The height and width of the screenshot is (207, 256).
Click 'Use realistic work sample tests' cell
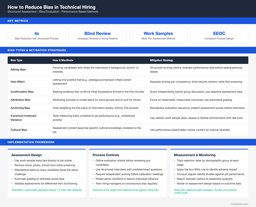click(196, 118)
